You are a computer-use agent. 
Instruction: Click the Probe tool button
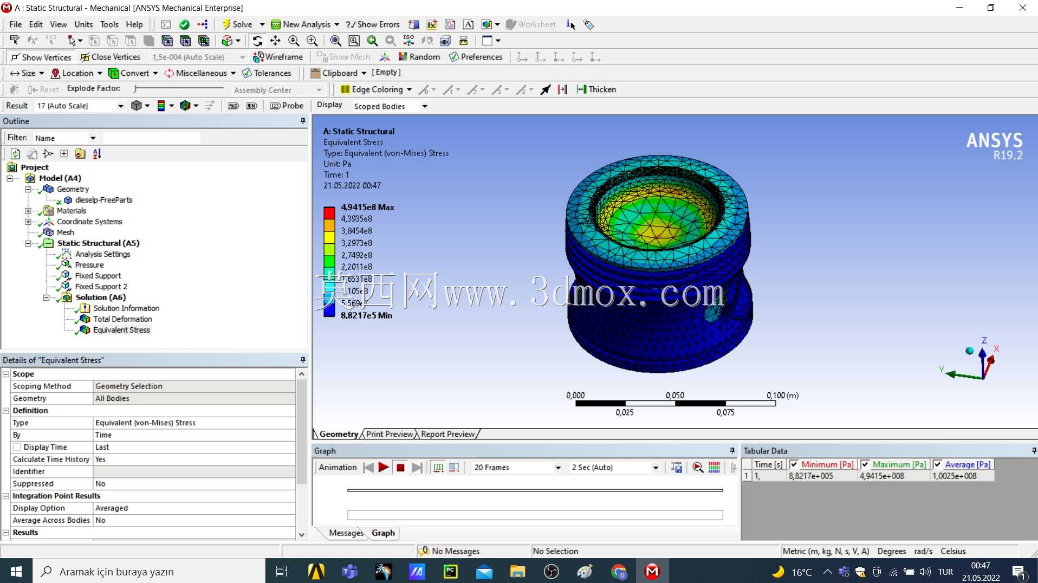[x=287, y=106]
